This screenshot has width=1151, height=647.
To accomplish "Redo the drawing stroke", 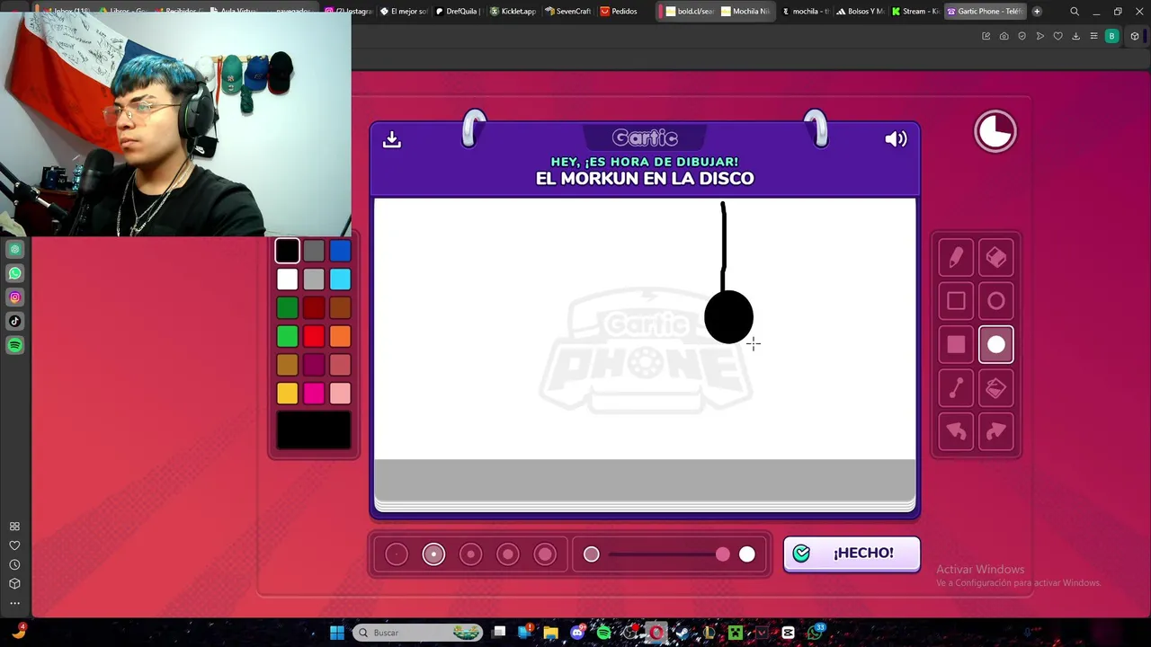I will (x=995, y=431).
